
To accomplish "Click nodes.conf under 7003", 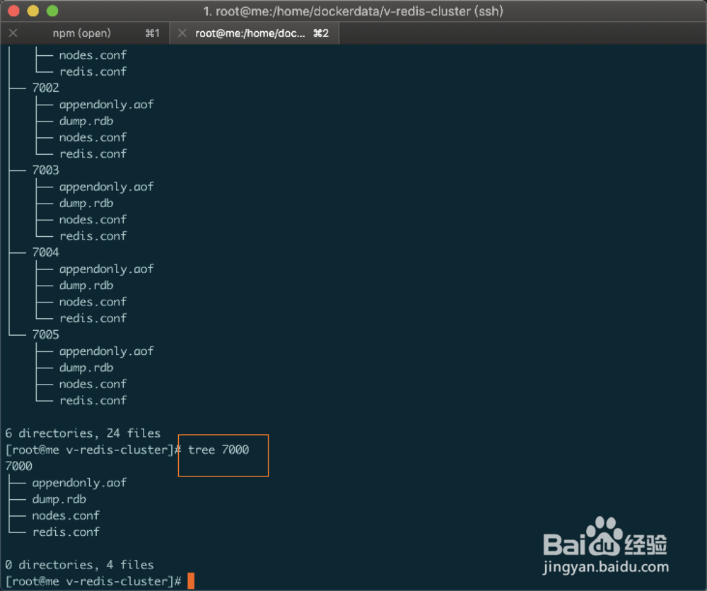I will 93,220.
